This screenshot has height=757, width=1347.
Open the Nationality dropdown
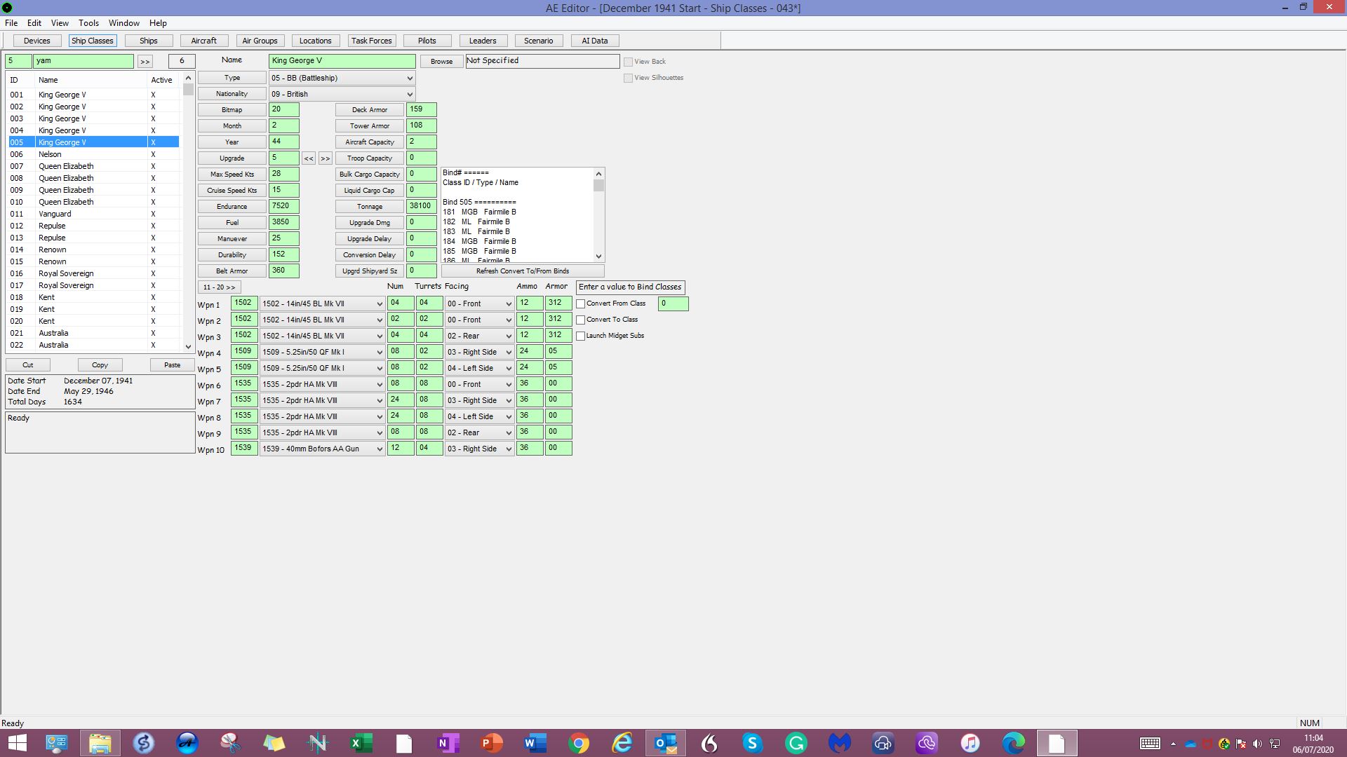click(342, 94)
